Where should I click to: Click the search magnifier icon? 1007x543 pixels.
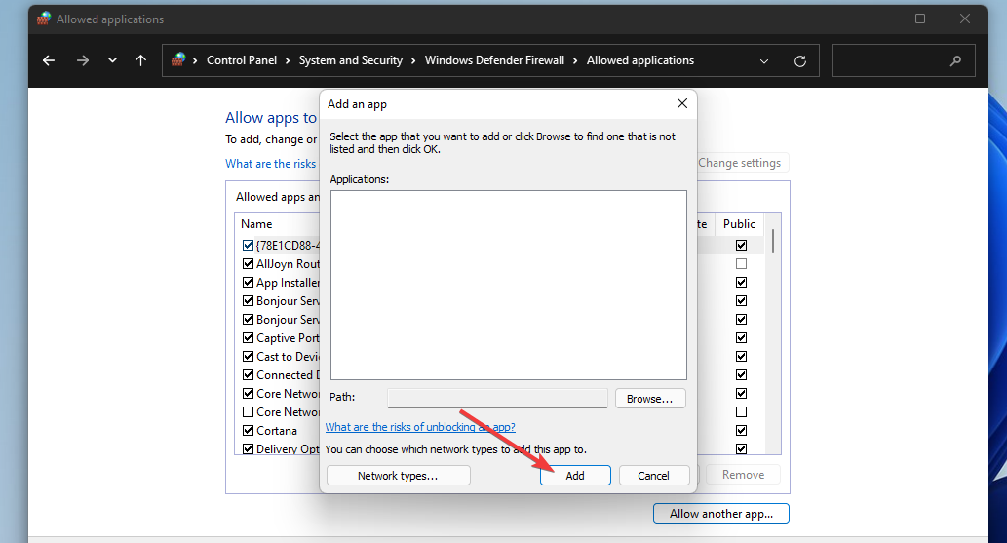pyautogui.click(x=955, y=60)
